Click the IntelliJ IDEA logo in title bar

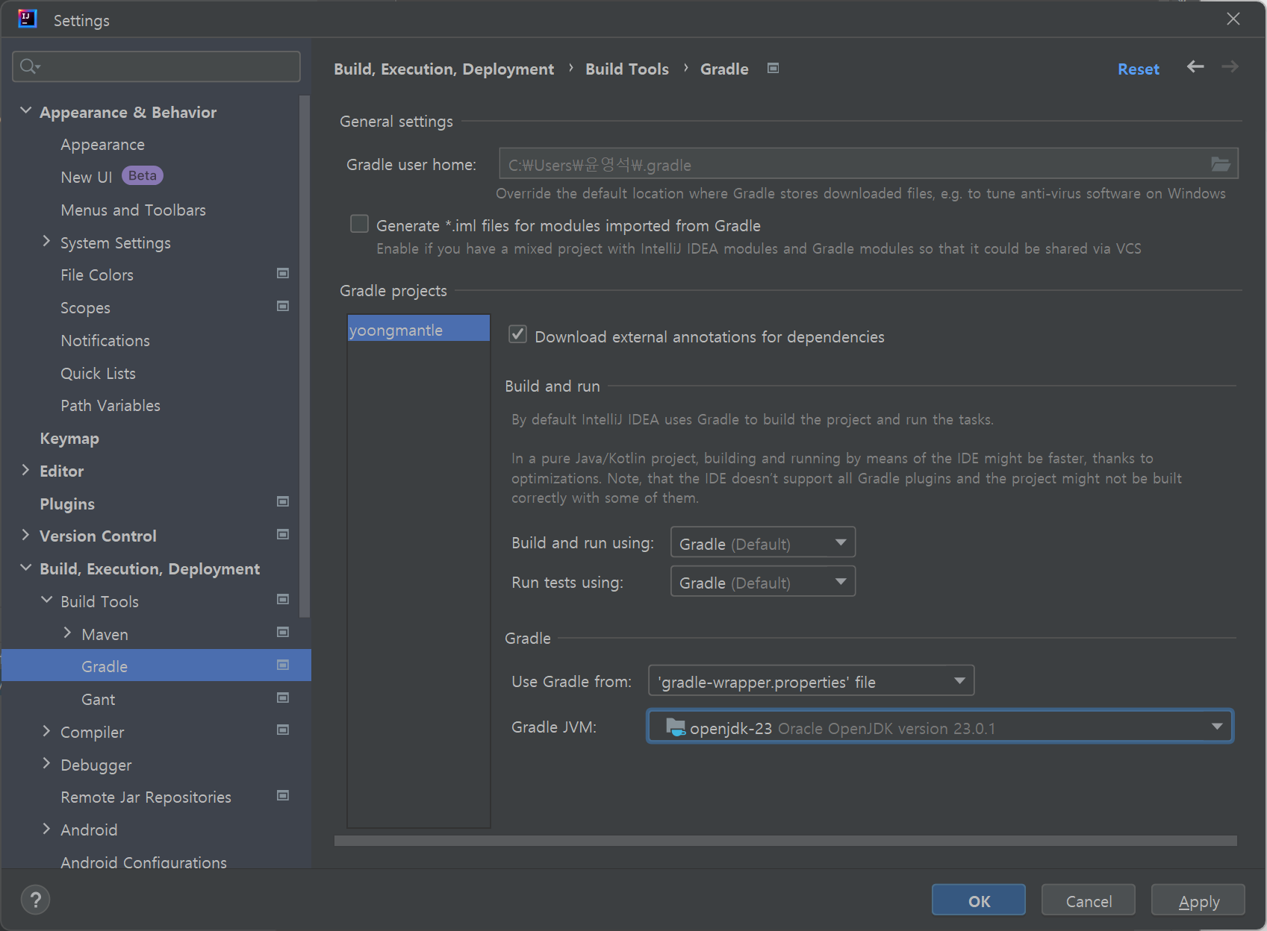(x=28, y=19)
